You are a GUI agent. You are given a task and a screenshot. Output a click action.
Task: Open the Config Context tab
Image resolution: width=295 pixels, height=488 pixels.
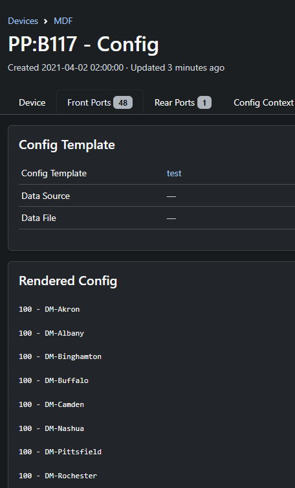(264, 102)
